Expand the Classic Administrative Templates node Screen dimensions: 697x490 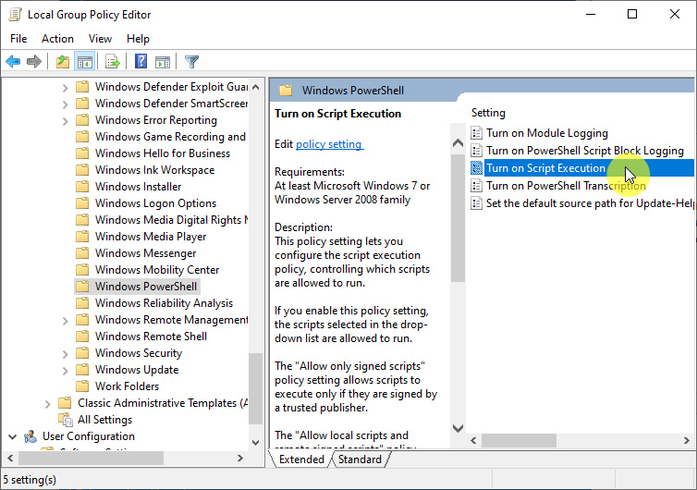[x=47, y=403]
